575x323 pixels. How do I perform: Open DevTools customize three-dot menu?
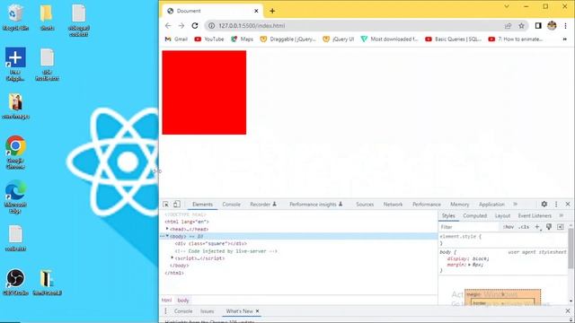tap(556, 205)
